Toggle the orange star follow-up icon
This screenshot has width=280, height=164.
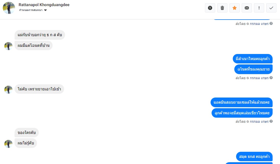point(235,8)
